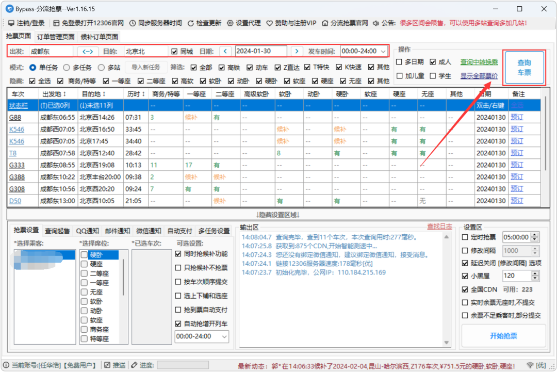Viewport: 557px width, 372px height.
Task: Open 设置代理 proxy settings
Action: pos(230,23)
